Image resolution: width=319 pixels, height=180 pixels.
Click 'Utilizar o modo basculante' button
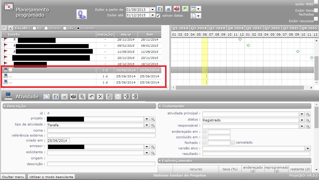(52, 176)
